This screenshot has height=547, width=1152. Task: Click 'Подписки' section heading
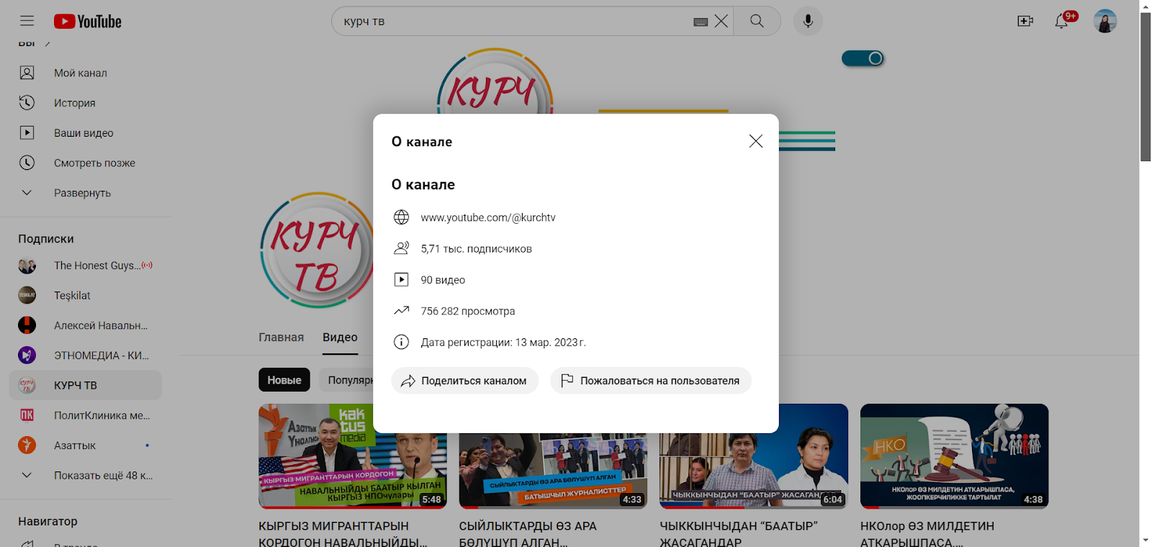pyautogui.click(x=46, y=239)
